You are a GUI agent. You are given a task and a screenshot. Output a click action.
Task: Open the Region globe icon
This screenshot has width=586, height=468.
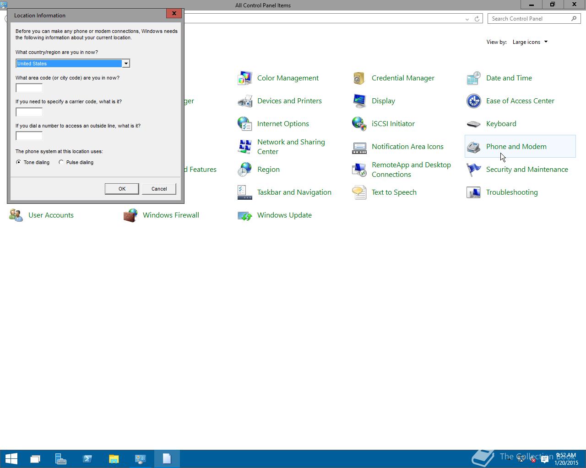coord(245,170)
